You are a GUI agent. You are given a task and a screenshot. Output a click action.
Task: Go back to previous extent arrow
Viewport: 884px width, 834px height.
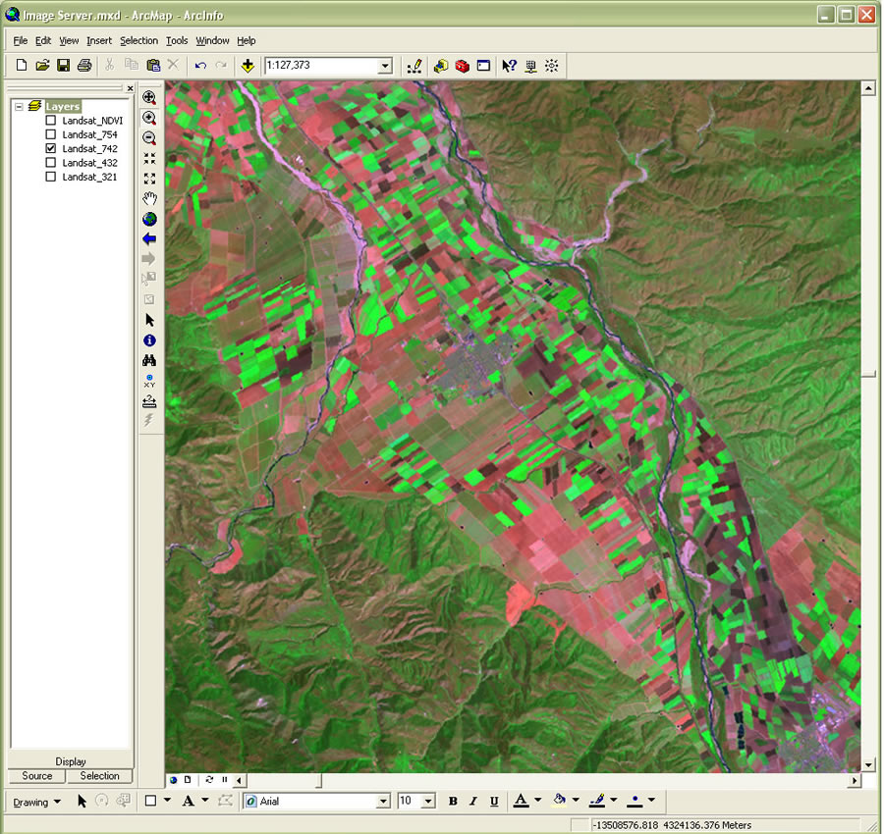(x=149, y=238)
